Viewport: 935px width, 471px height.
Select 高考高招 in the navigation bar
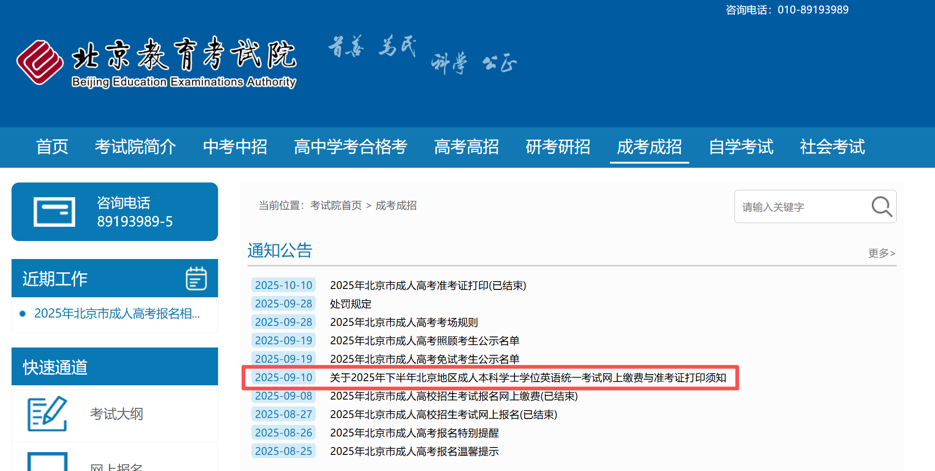click(466, 147)
